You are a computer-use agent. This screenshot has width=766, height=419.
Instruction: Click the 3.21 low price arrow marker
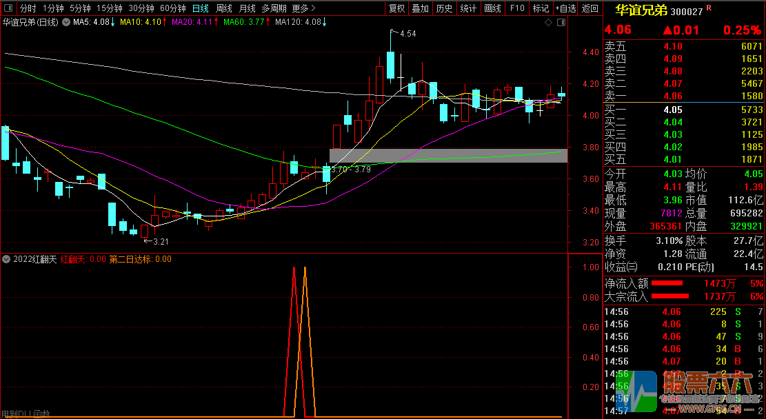[156, 242]
